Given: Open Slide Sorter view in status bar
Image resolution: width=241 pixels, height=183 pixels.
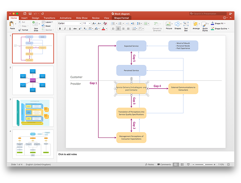Looking at the screenshot, I should tap(182, 165).
